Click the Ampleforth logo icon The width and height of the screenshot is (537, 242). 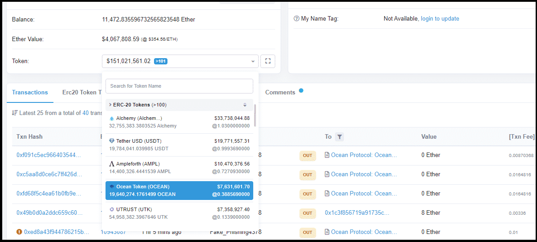pyautogui.click(x=111, y=164)
